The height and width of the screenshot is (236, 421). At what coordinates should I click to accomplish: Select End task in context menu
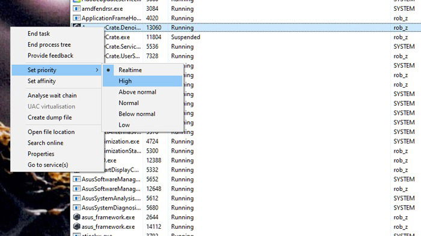click(x=38, y=34)
